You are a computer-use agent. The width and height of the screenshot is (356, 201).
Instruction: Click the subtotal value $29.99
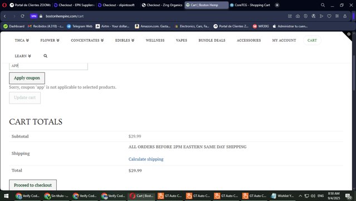[135, 136]
